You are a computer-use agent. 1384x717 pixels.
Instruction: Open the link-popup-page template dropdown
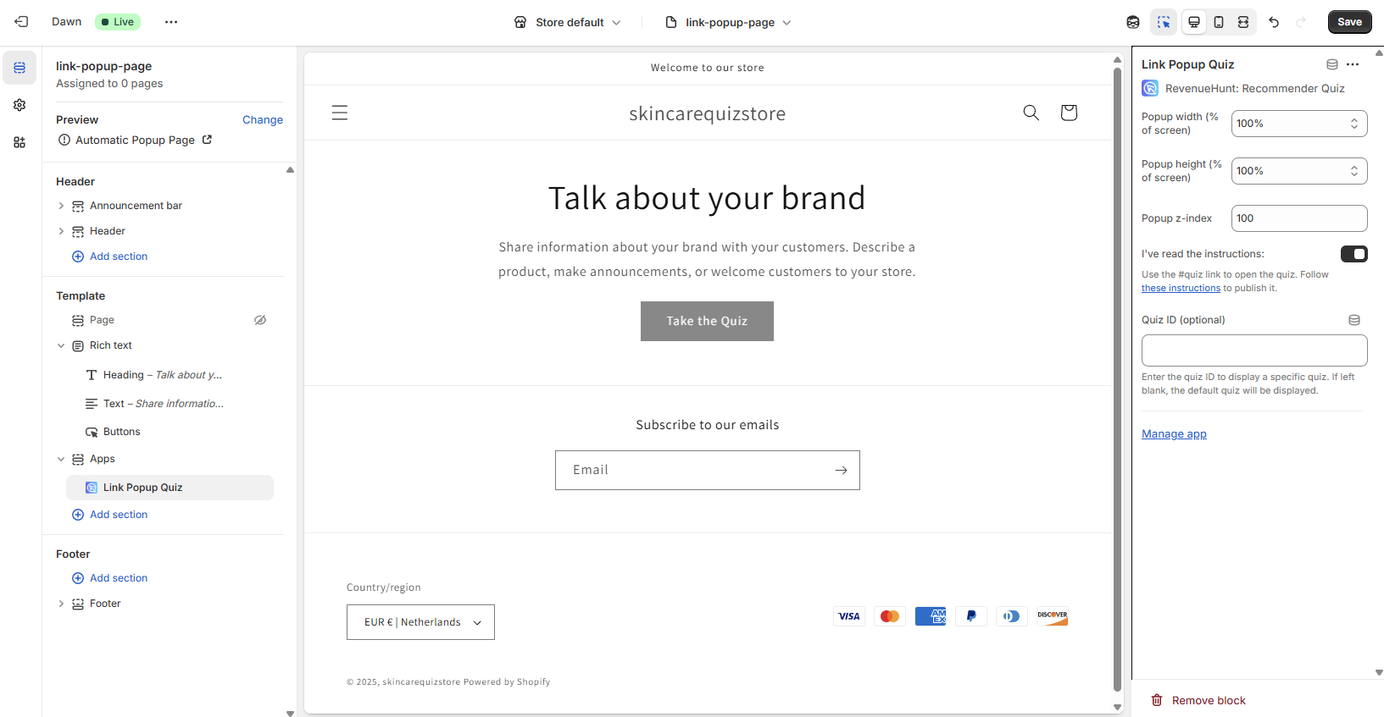pyautogui.click(x=729, y=22)
